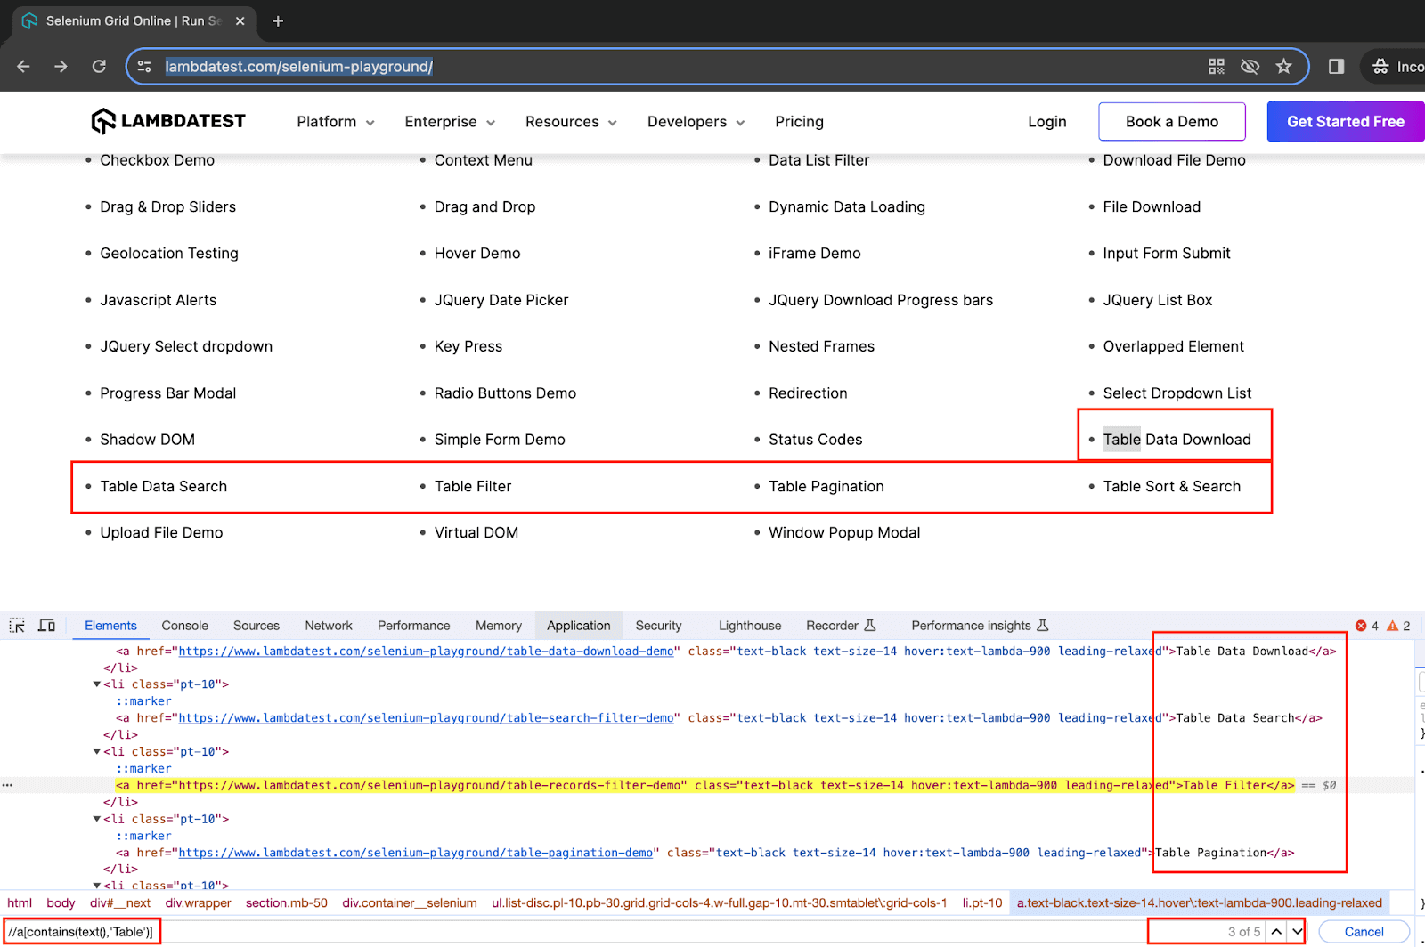Click the Pricing menu link
Viewport: 1425px width, 947px height.
tap(799, 122)
